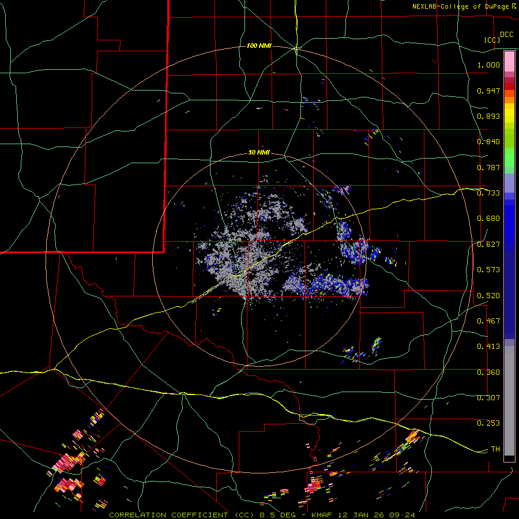The width and height of the screenshot is (519, 519).
Task: Select the DCC label above the color scale
Action: pyautogui.click(x=506, y=35)
